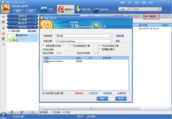Click the 全部取消 link
The width and height of the screenshot is (172, 119).
pos(122,93)
